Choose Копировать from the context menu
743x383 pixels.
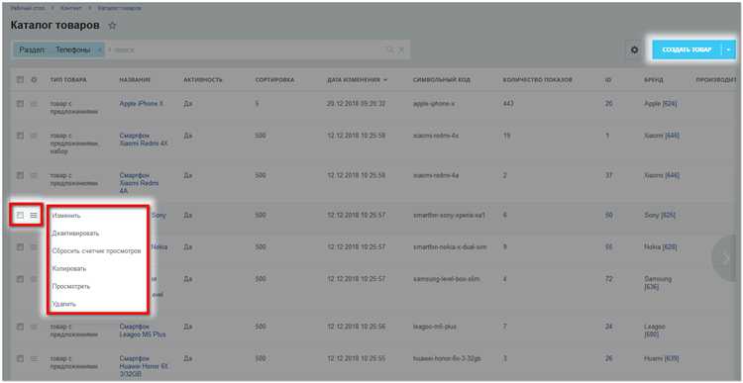pyautogui.click(x=69, y=268)
